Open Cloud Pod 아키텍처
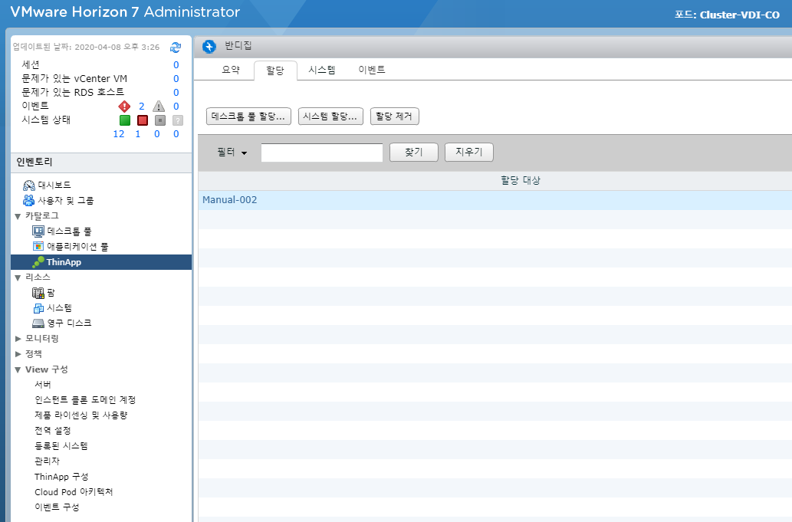This screenshot has width=792, height=522. coord(74,491)
